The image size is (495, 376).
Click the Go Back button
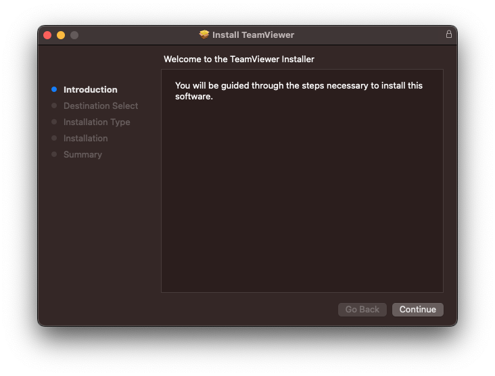point(362,309)
